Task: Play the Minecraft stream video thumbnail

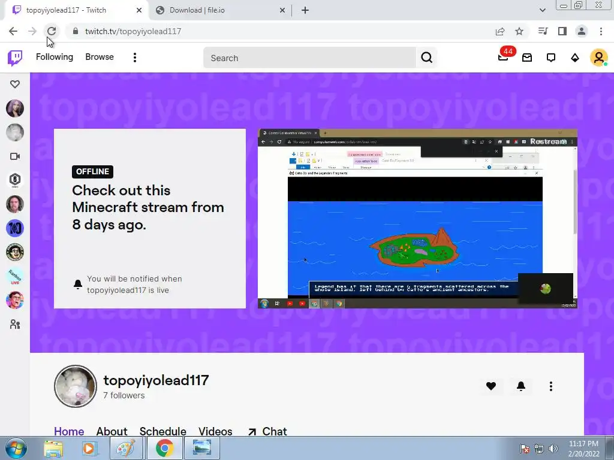Action: point(417,219)
